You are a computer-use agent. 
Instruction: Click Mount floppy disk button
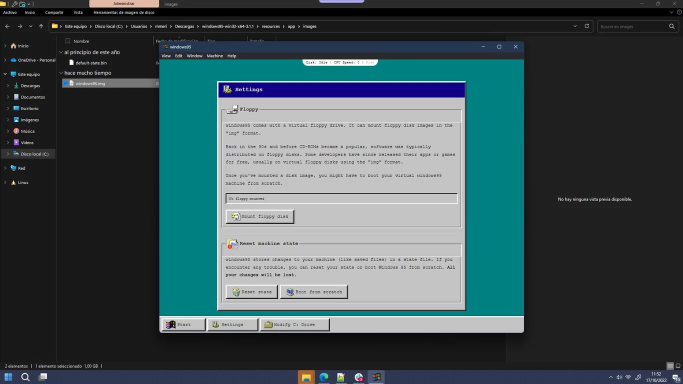click(x=260, y=216)
